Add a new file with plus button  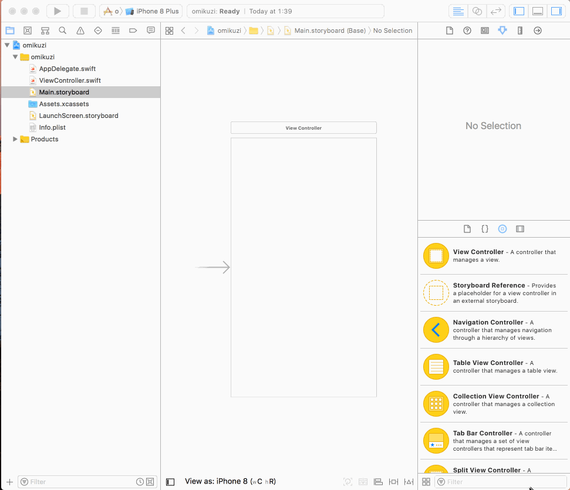click(x=10, y=482)
